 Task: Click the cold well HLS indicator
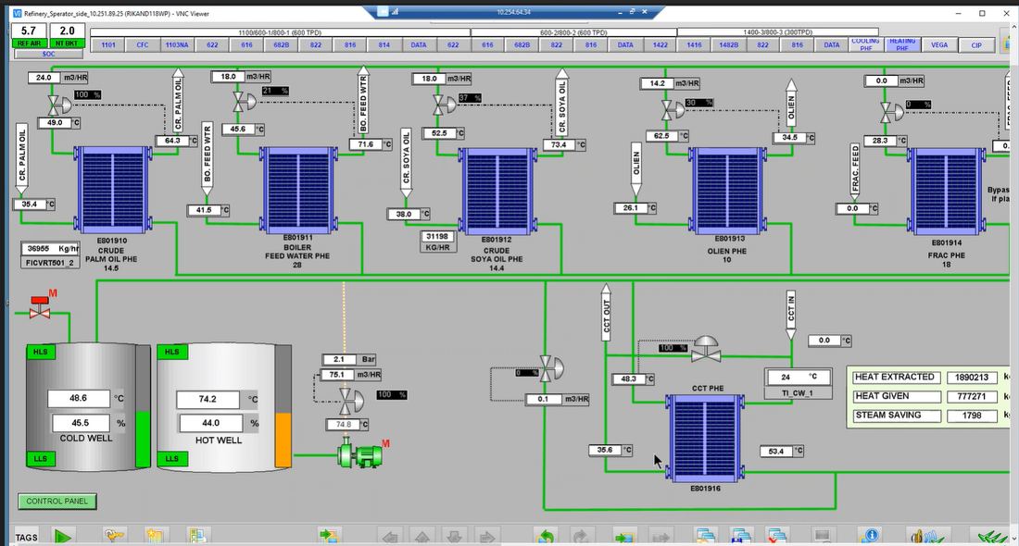(40, 352)
